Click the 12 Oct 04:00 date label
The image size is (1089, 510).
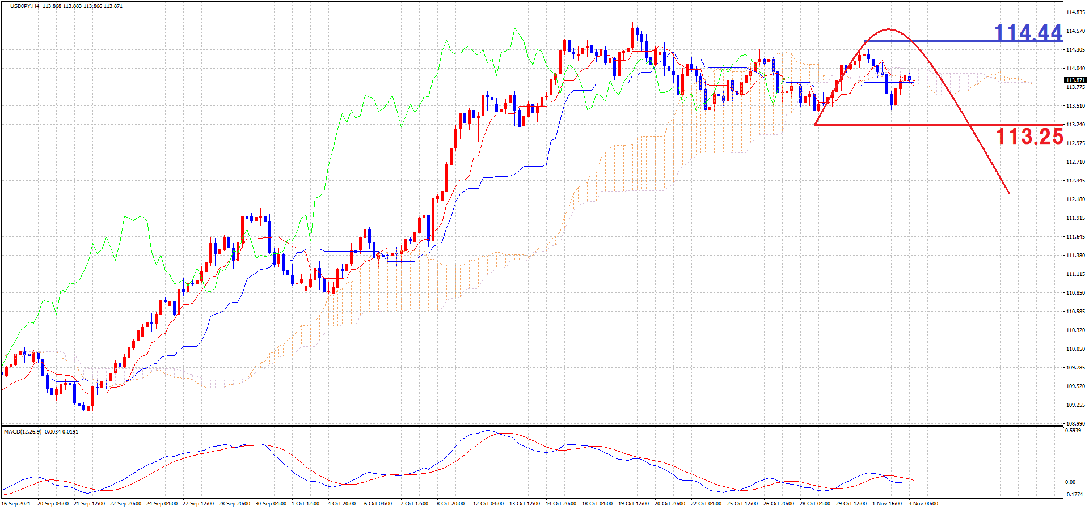(x=488, y=504)
